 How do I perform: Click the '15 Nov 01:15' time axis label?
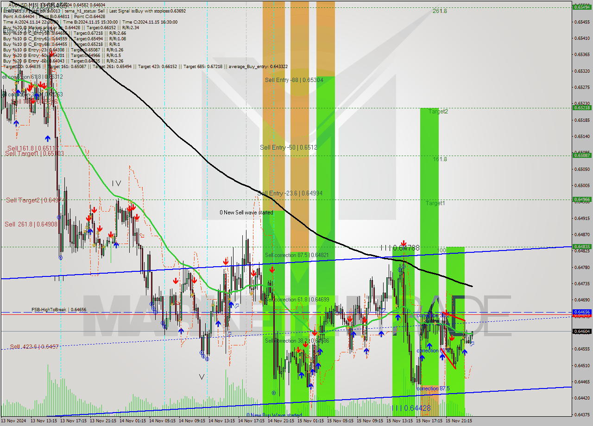310,421
